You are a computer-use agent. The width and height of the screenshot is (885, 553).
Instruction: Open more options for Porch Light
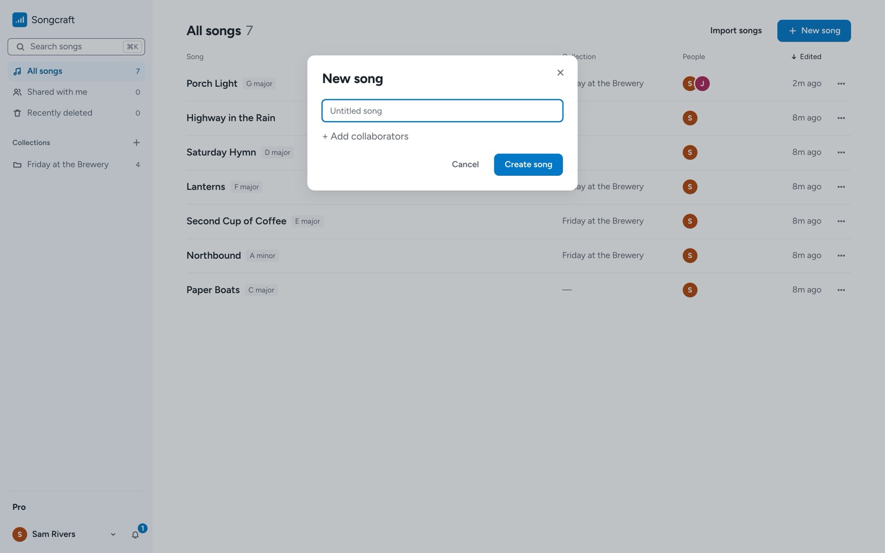pyautogui.click(x=841, y=84)
